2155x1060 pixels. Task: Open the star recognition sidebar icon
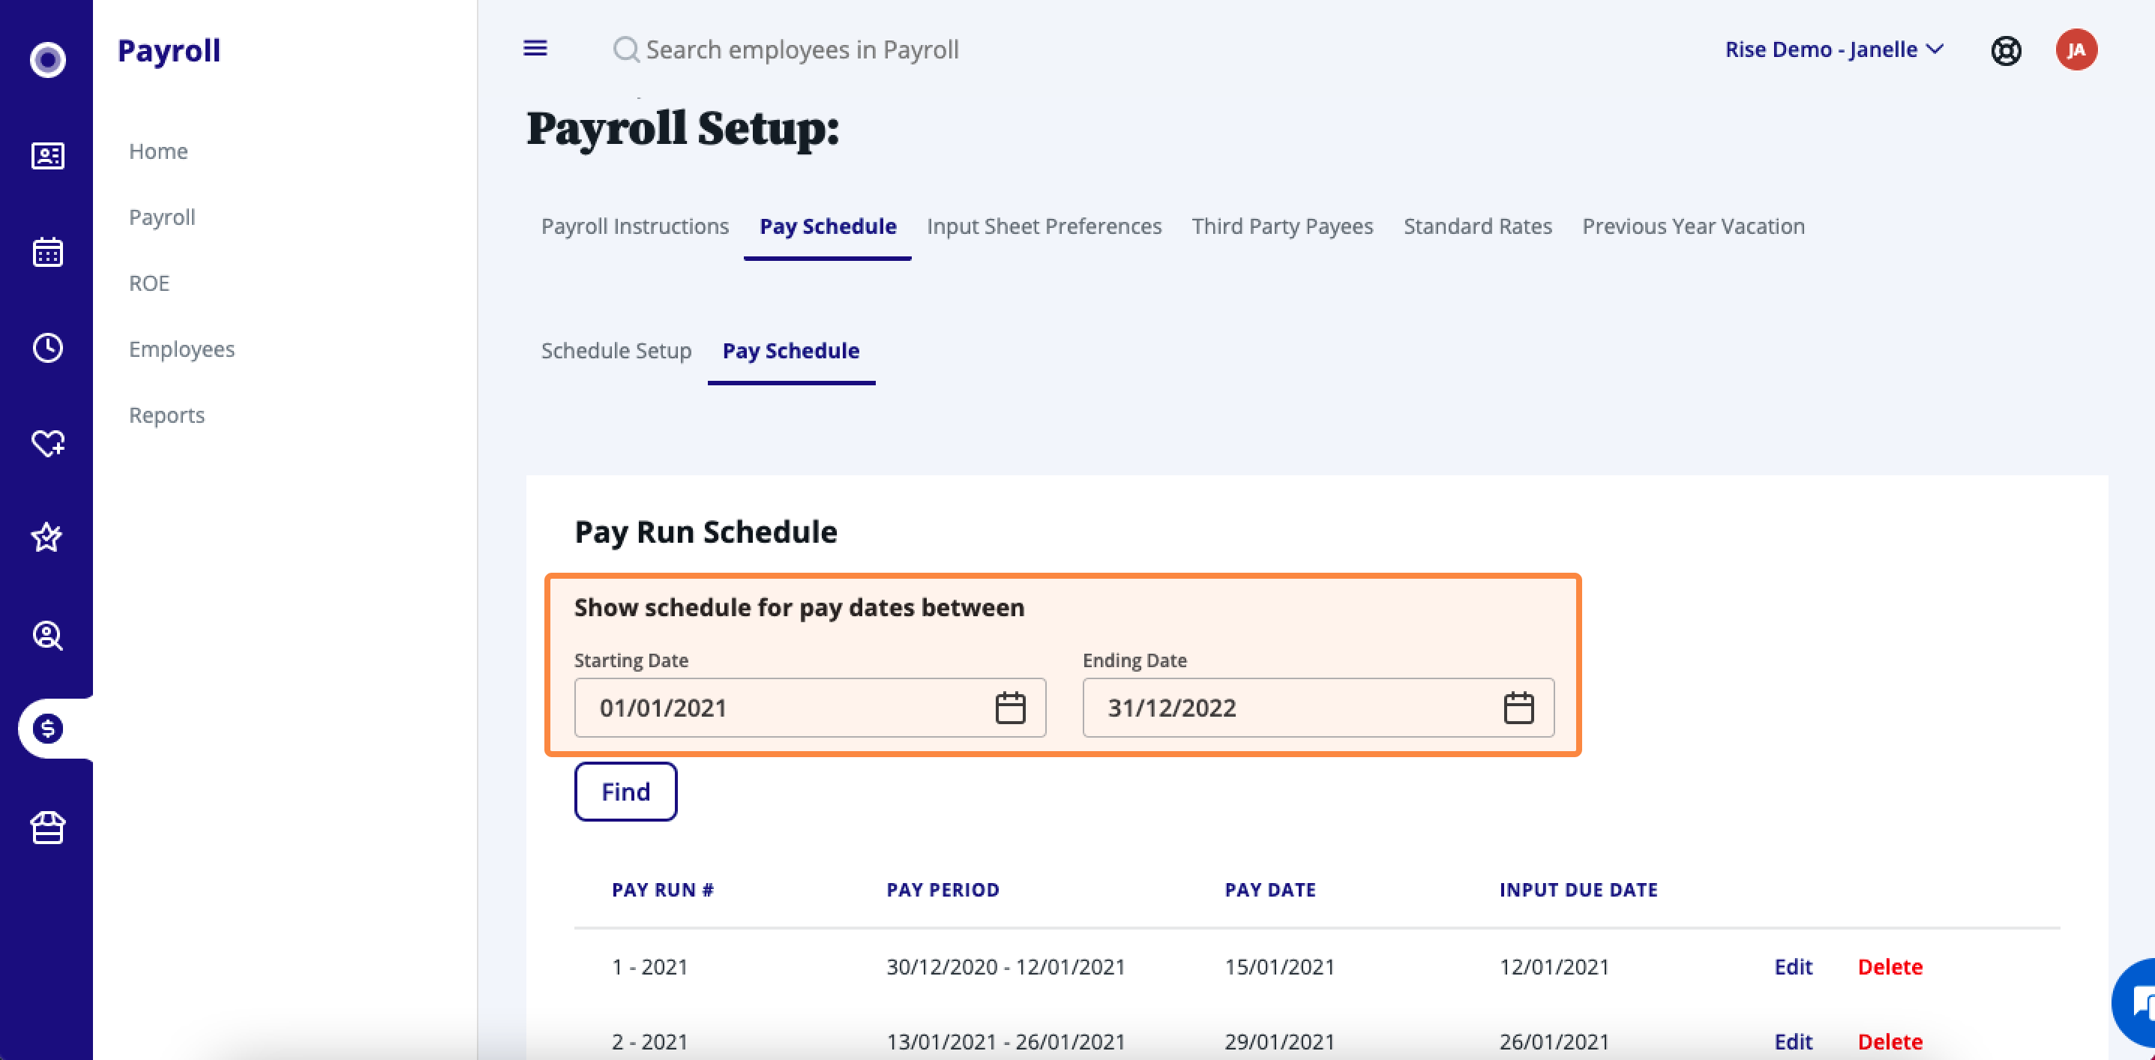(46, 537)
